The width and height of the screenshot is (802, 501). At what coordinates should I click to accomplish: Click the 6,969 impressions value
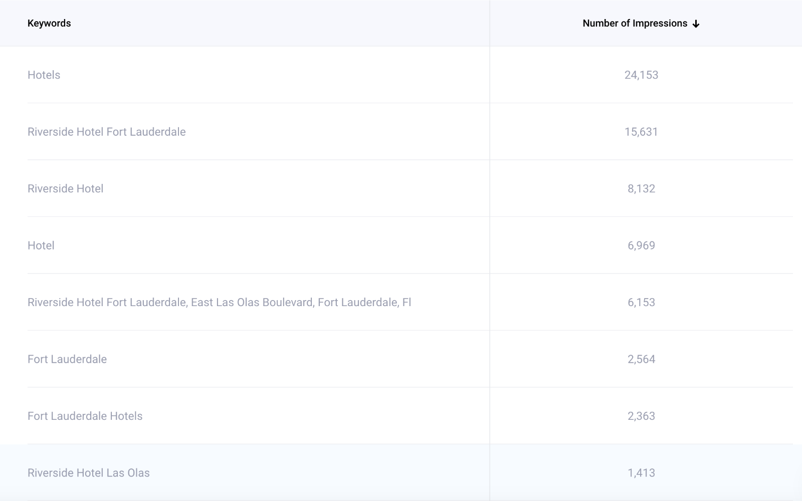coord(641,245)
